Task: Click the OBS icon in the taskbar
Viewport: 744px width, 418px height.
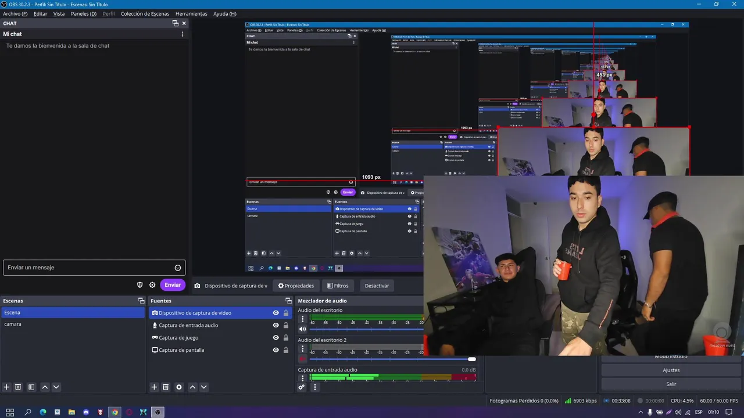Action: (x=158, y=412)
